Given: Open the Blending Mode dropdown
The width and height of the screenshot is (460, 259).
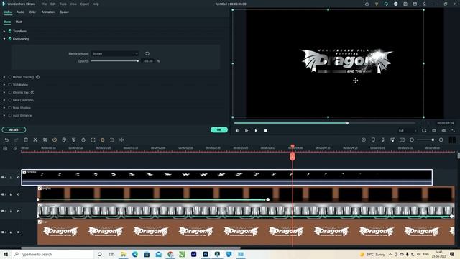Looking at the screenshot, I should (115, 53).
